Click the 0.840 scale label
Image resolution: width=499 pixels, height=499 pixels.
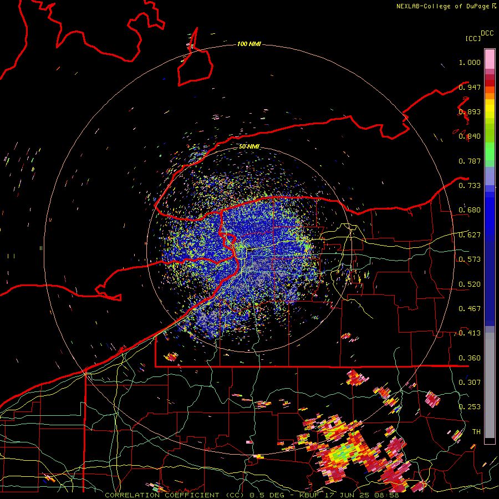tap(470, 136)
